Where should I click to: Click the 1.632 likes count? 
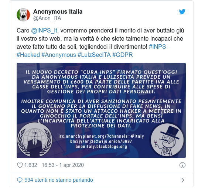click(31, 165)
